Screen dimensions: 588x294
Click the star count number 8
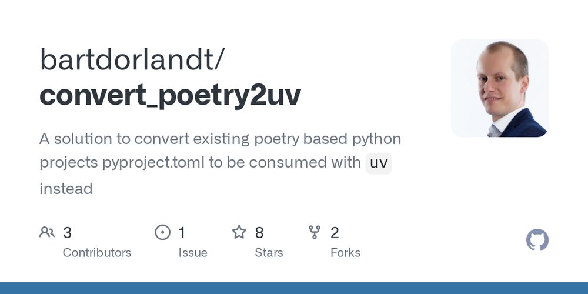tap(259, 233)
